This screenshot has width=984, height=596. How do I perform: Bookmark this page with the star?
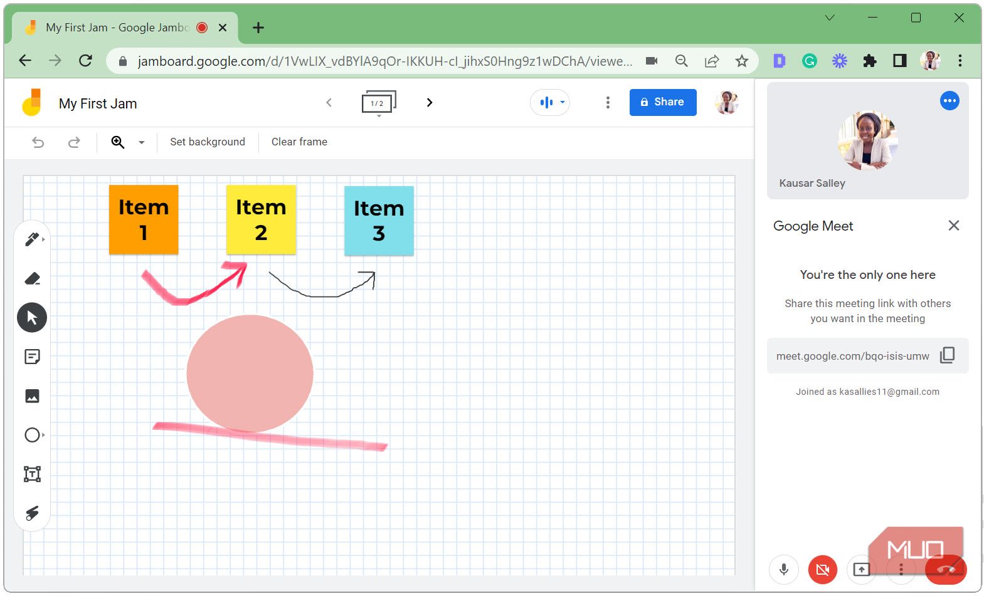coord(742,61)
